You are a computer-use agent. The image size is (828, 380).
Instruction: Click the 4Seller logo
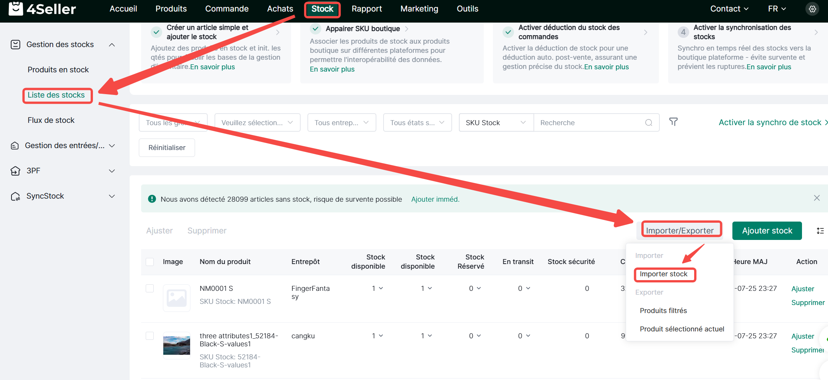42,9
